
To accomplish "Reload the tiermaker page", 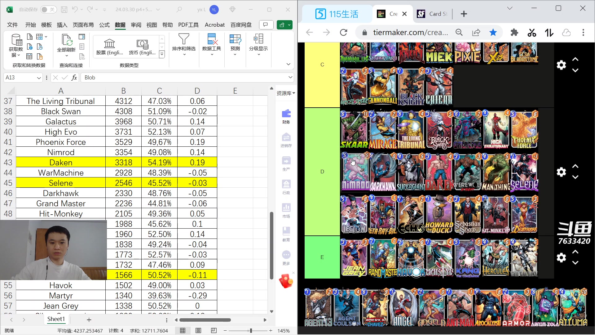I will (x=344, y=33).
